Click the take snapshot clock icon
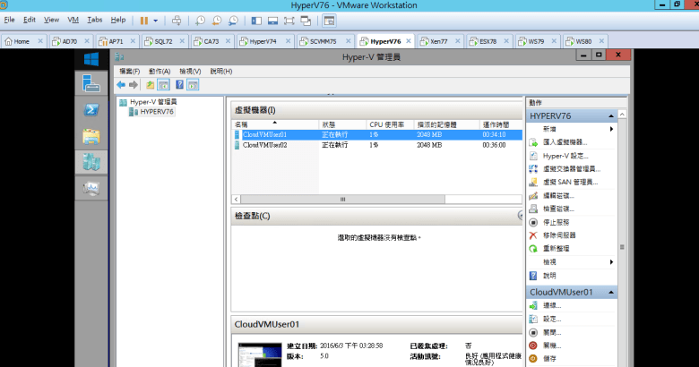 [199, 20]
